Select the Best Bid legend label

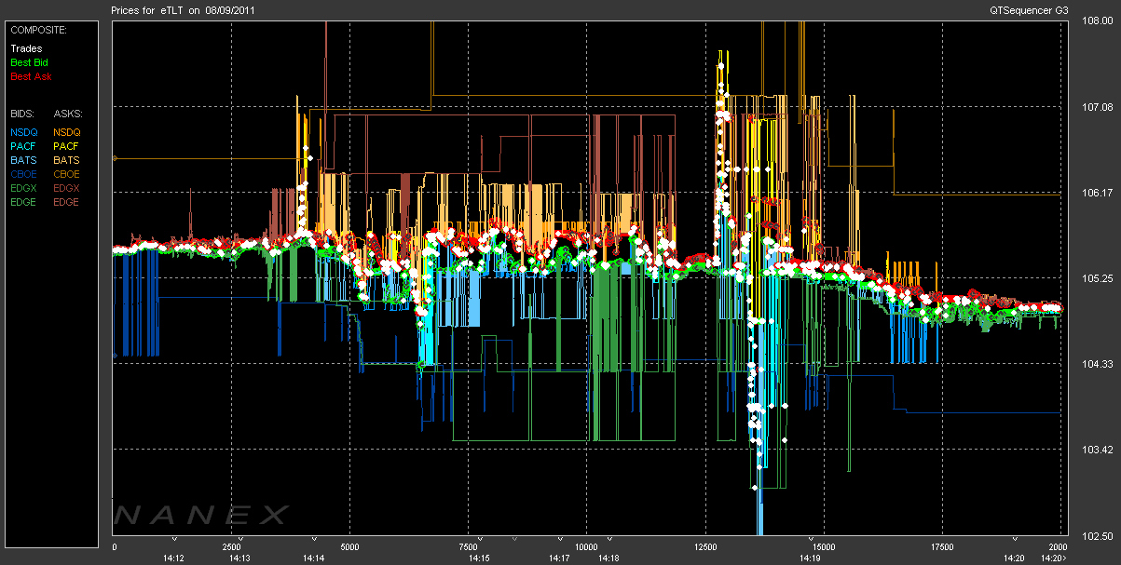point(27,62)
